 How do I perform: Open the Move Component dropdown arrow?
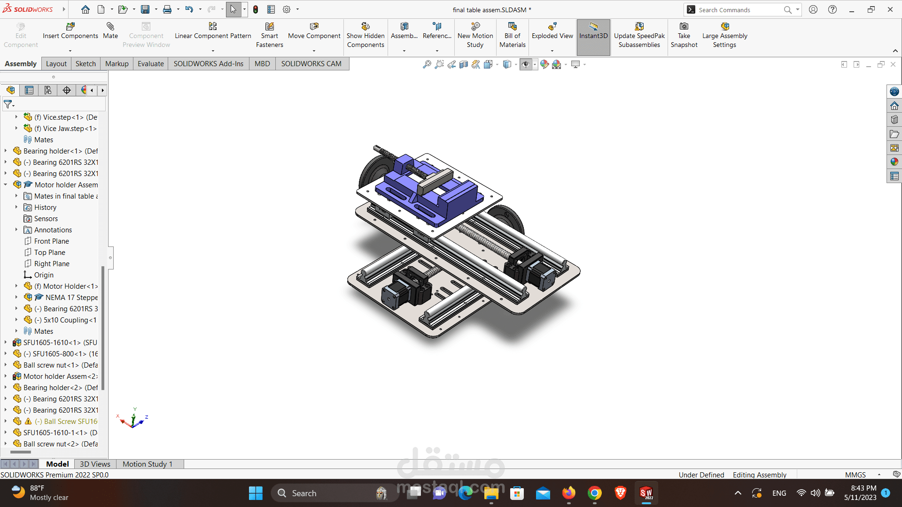coord(314,51)
